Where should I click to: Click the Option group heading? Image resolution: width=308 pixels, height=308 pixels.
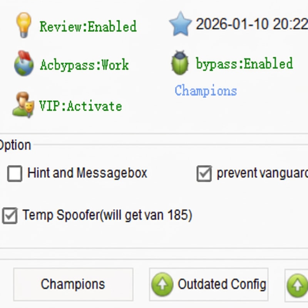click(x=15, y=146)
